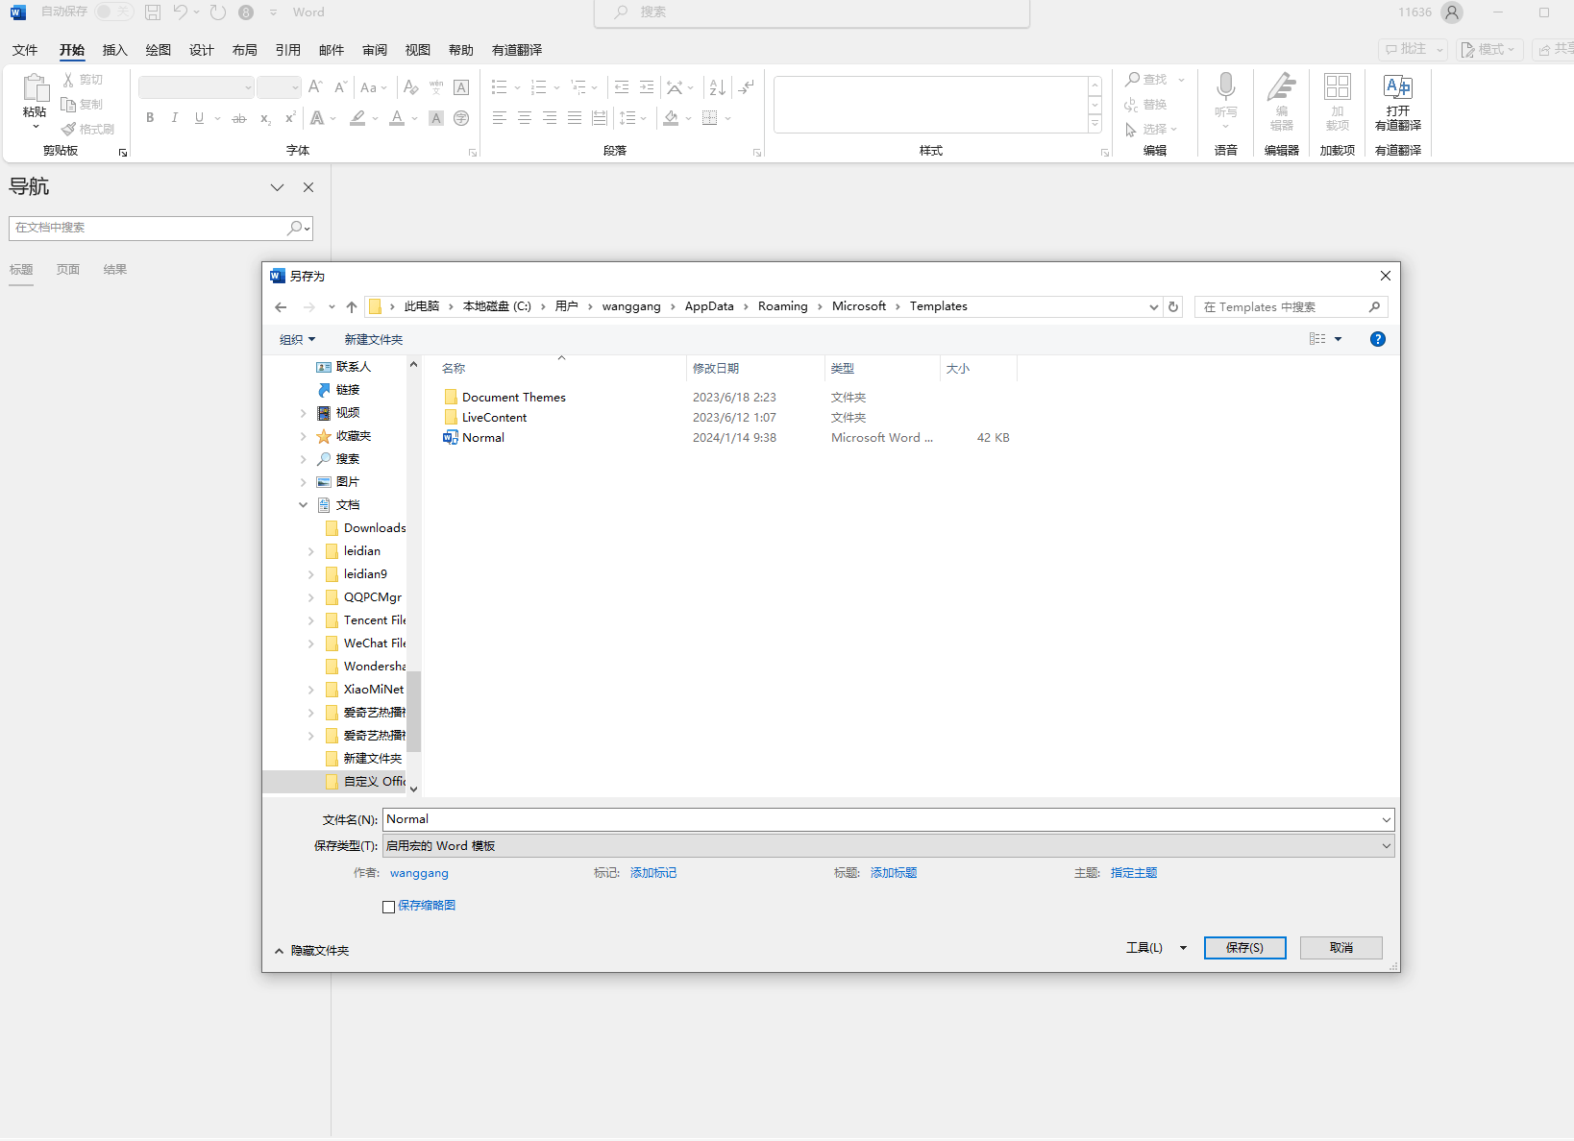
Task: Select the LiveContent folder
Action: pyautogui.click(x=494, y=418)
